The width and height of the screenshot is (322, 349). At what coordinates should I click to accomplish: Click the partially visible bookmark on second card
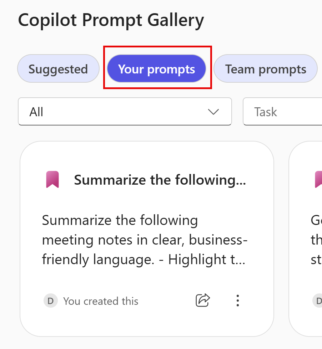click(x=318, y=180)
